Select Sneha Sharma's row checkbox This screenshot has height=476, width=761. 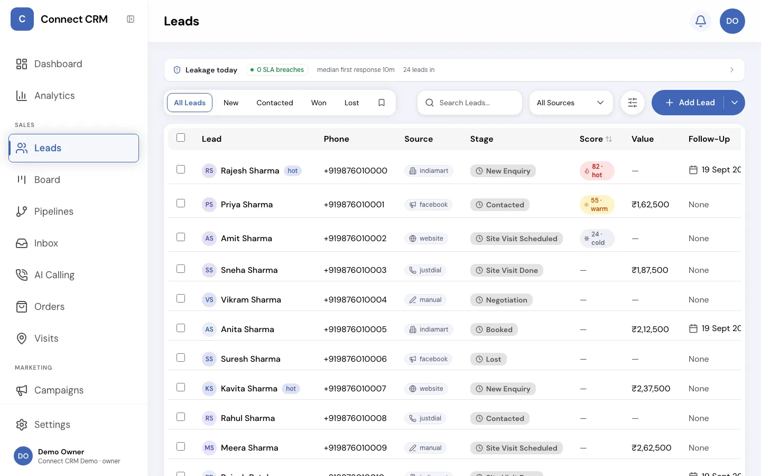click(181, 269)
